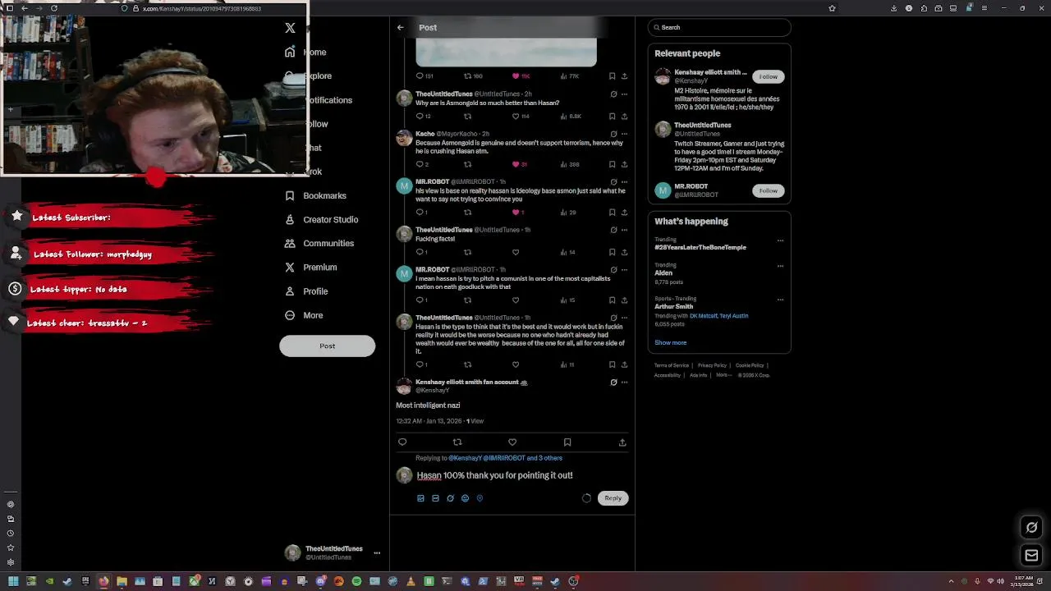Screen dimensions: 1051x591
Task: Open more options on Kacho's reply
Action: coord(624,134)
